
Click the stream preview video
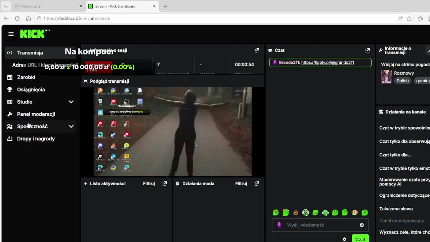[x=173, y=131]
